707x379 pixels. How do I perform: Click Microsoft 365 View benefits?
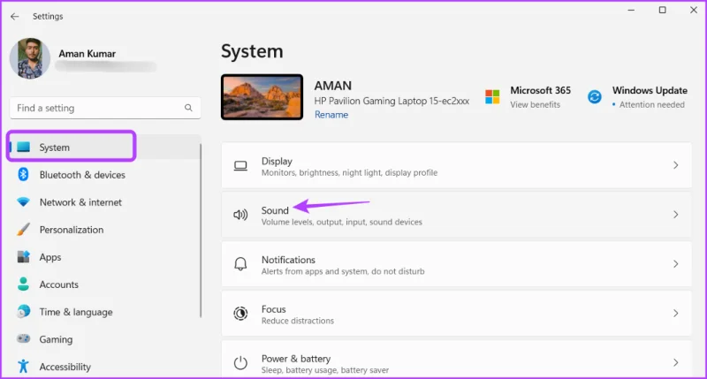pos(536,104)
